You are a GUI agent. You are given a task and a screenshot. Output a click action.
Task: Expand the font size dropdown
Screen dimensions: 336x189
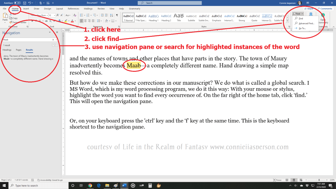(54, 15)
